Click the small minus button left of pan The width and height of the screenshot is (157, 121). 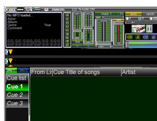point(96,47)
